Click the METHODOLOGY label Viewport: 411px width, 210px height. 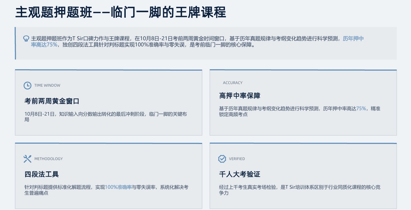(x=49, y=159)
